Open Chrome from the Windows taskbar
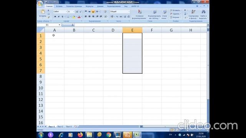Image resolution: width=246 pixels, height=138 pixels. 108,135
